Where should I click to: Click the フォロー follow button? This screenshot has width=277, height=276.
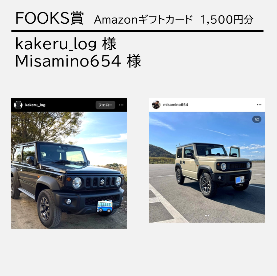click(x=106, y=105)
